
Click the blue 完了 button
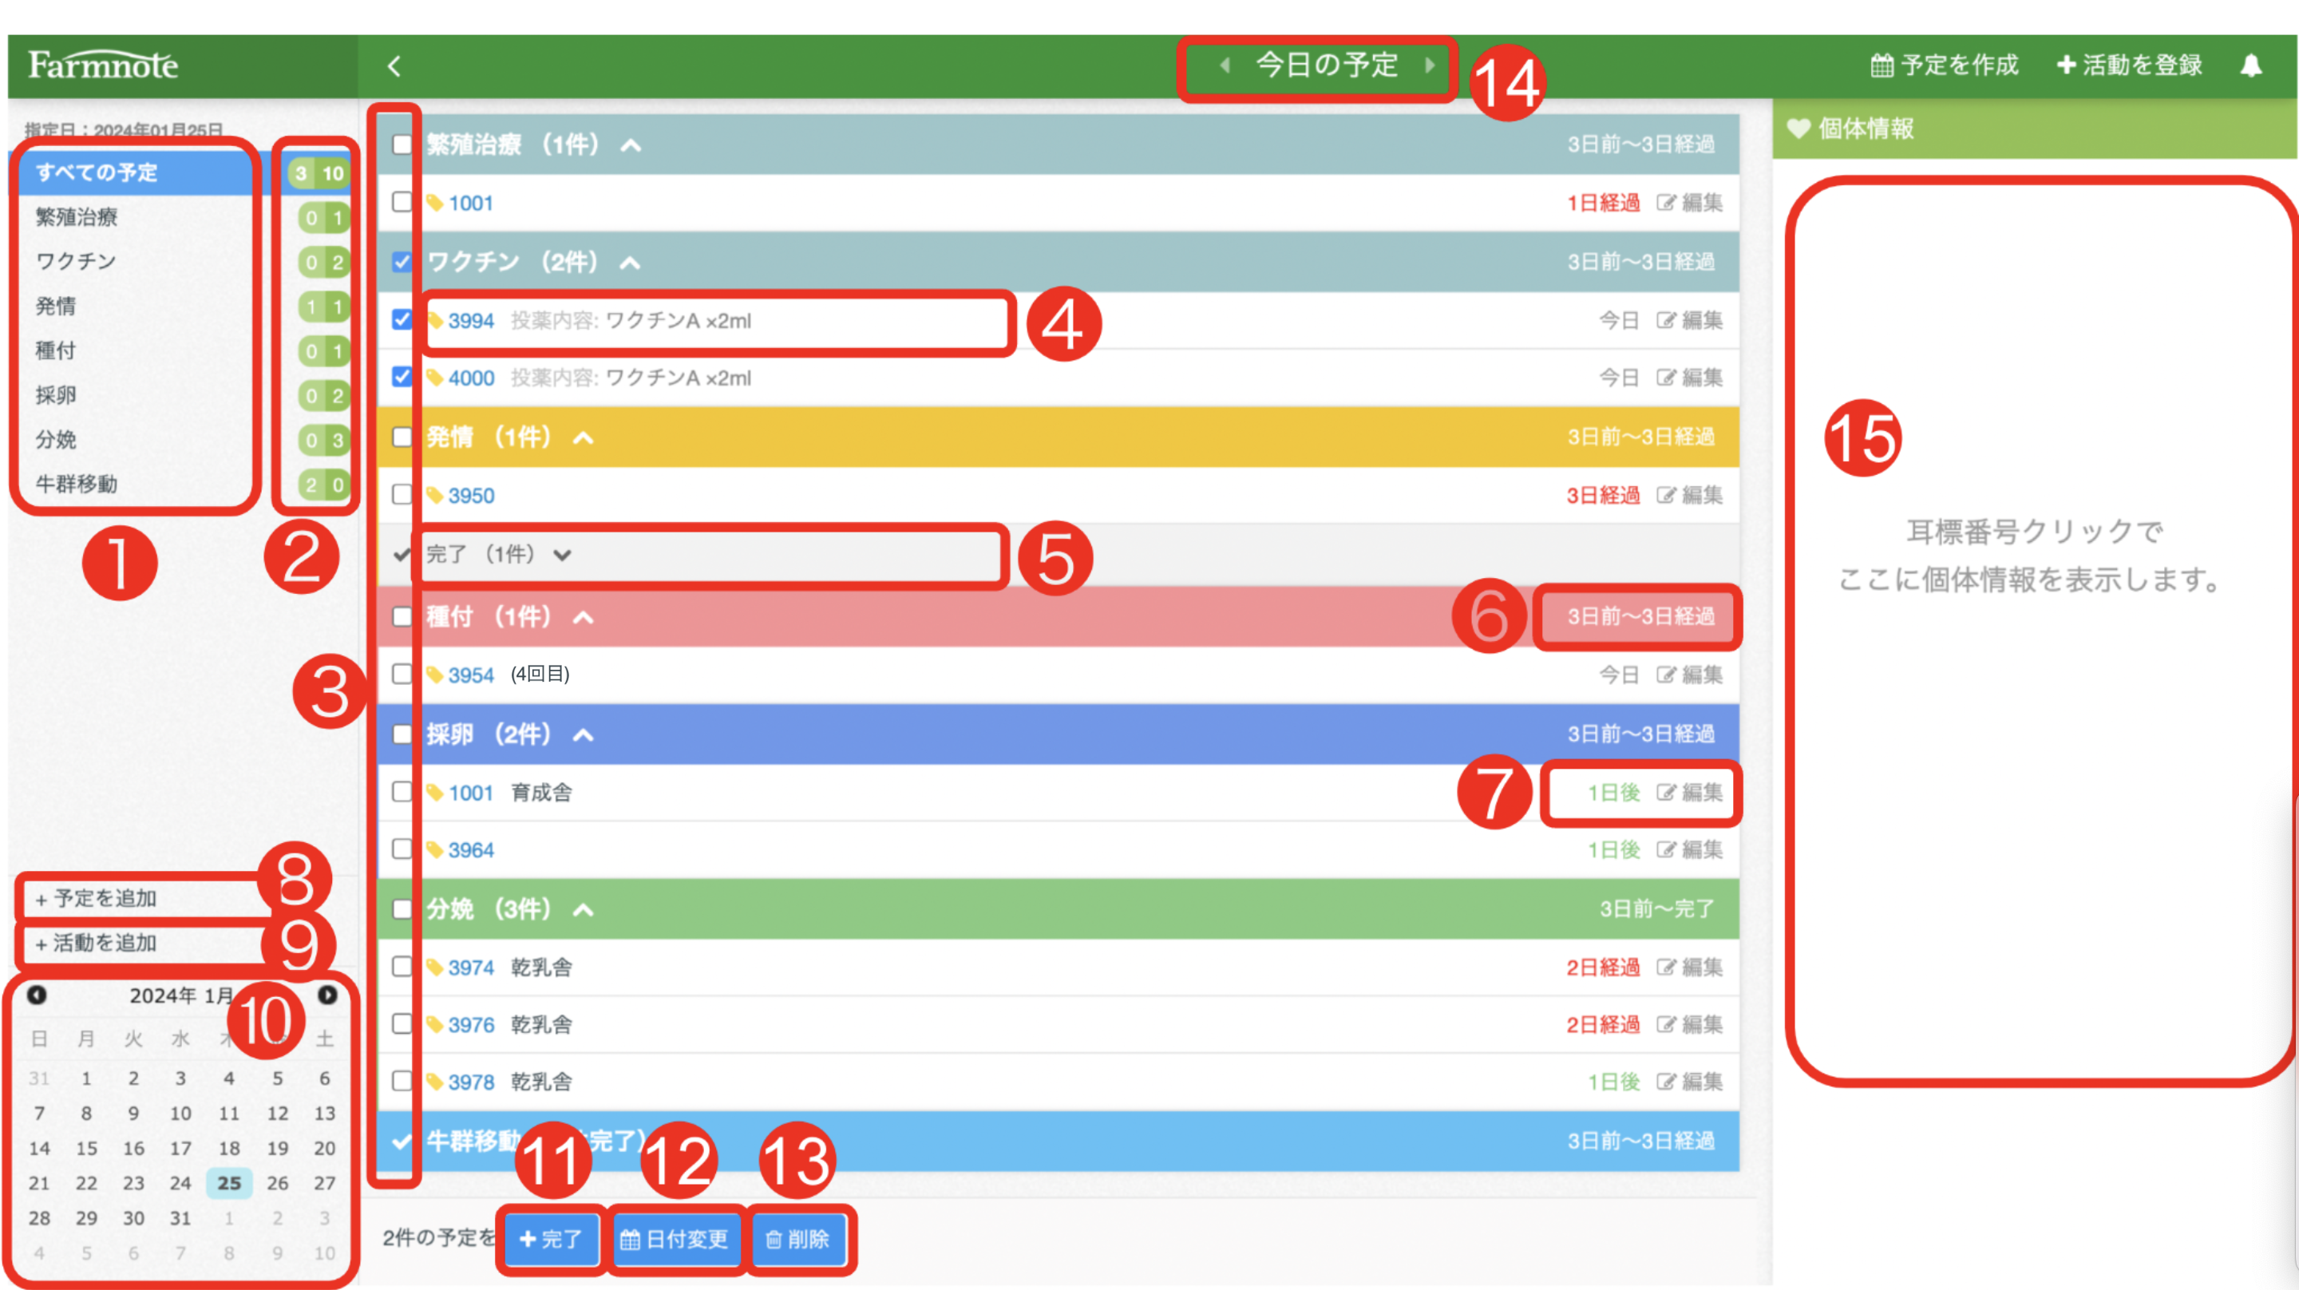coord(551,1239)
